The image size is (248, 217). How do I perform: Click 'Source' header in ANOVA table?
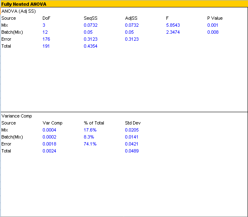[9, 18]
